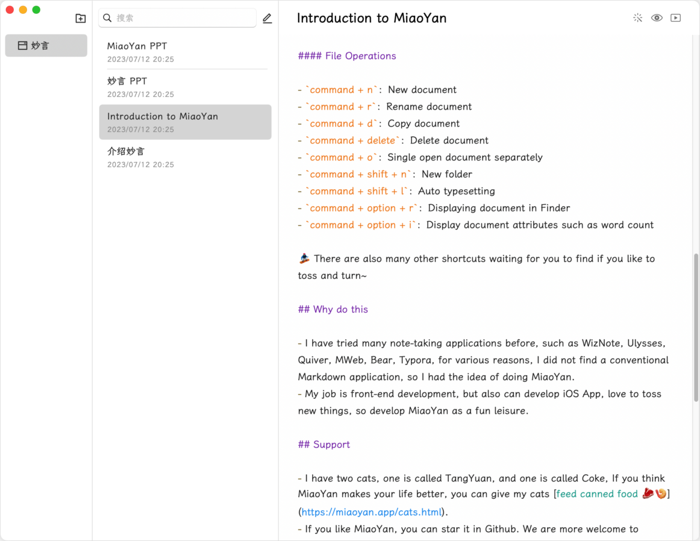Screen dimensions: 700x541
Task: Click the search magnifier icon
Action: click(107, 18)
